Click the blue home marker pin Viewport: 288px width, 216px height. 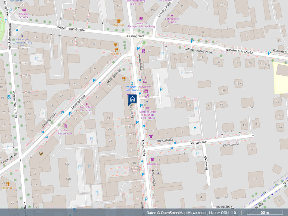tap(132, 99)
